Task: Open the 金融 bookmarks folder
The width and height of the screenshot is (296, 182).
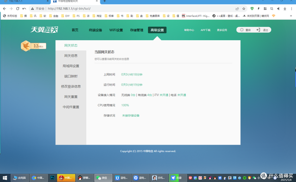Action: 54,16
